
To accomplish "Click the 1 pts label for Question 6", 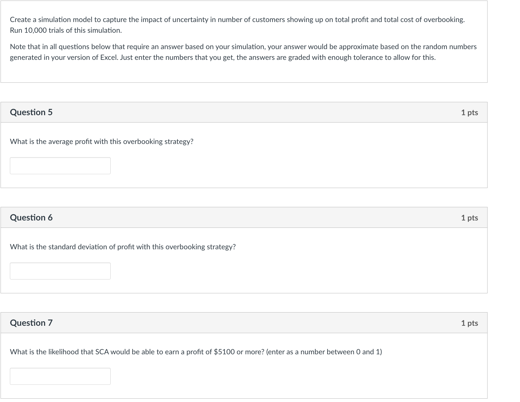I will coord(469,218).
